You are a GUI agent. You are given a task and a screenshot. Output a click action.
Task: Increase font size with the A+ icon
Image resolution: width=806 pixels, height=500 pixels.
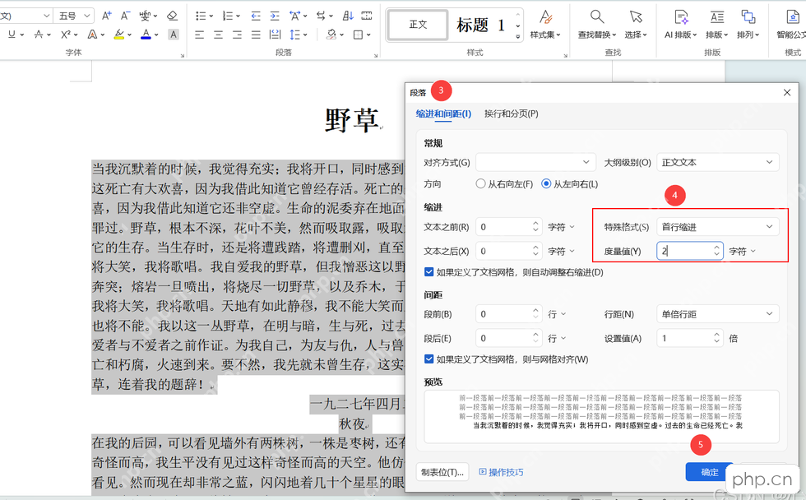tap(106, 16)
